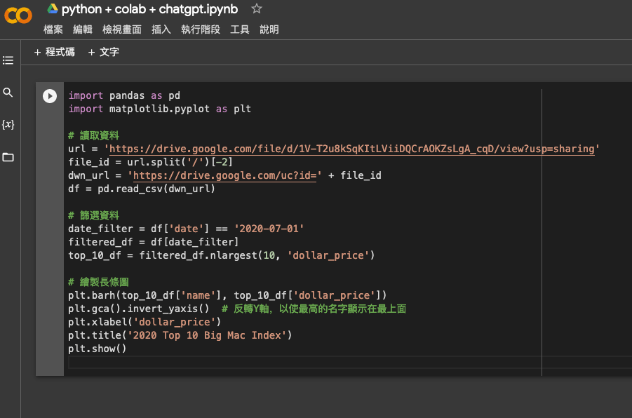Click the comment '# 篩選資料'

(93, 215)
